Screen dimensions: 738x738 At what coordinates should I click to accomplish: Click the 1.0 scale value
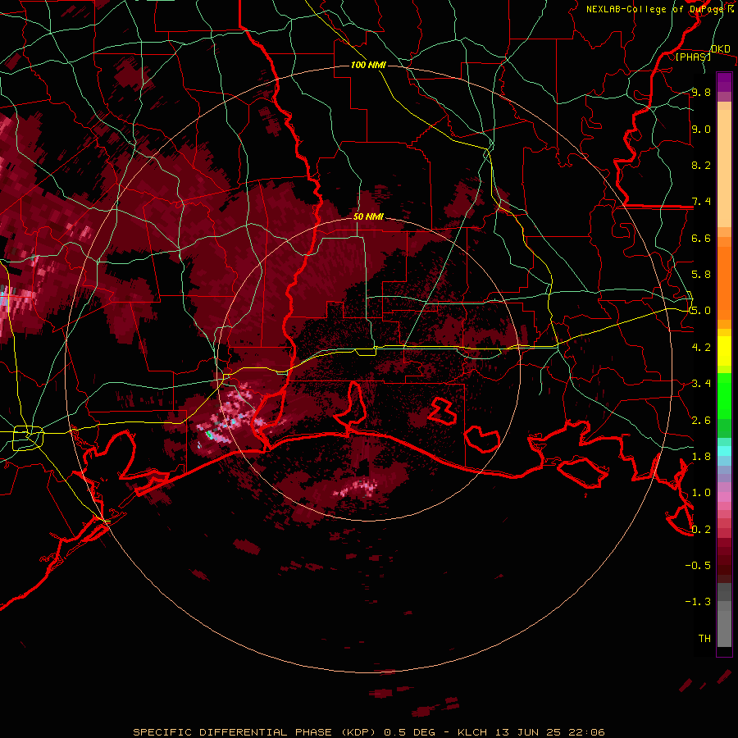[x=701, y=493]
